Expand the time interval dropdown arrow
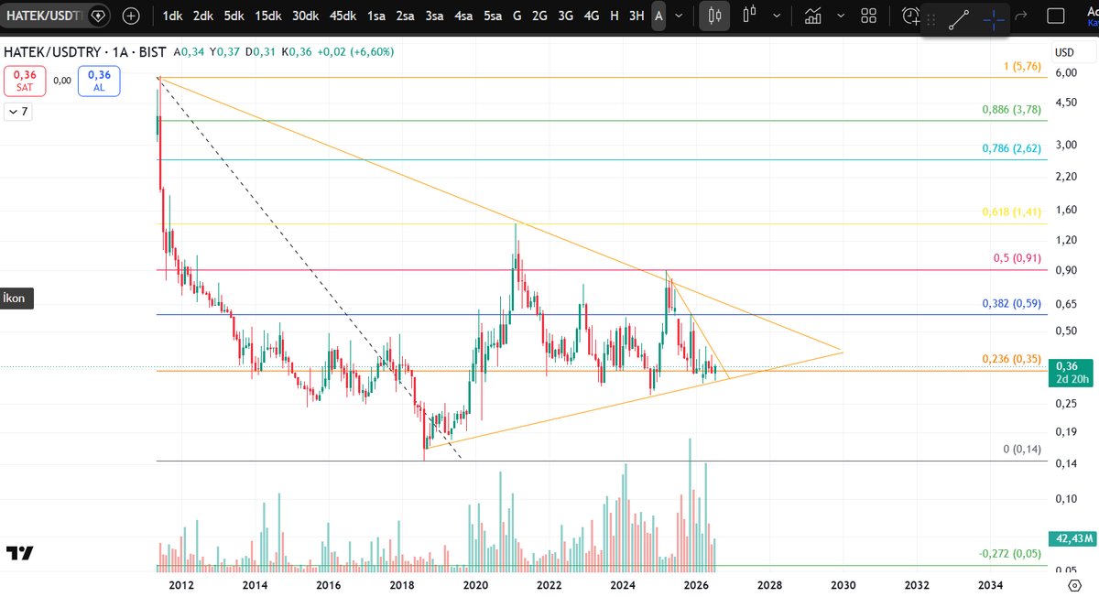The height and width of the screenshot is (597, 1099). coord(680,16)
